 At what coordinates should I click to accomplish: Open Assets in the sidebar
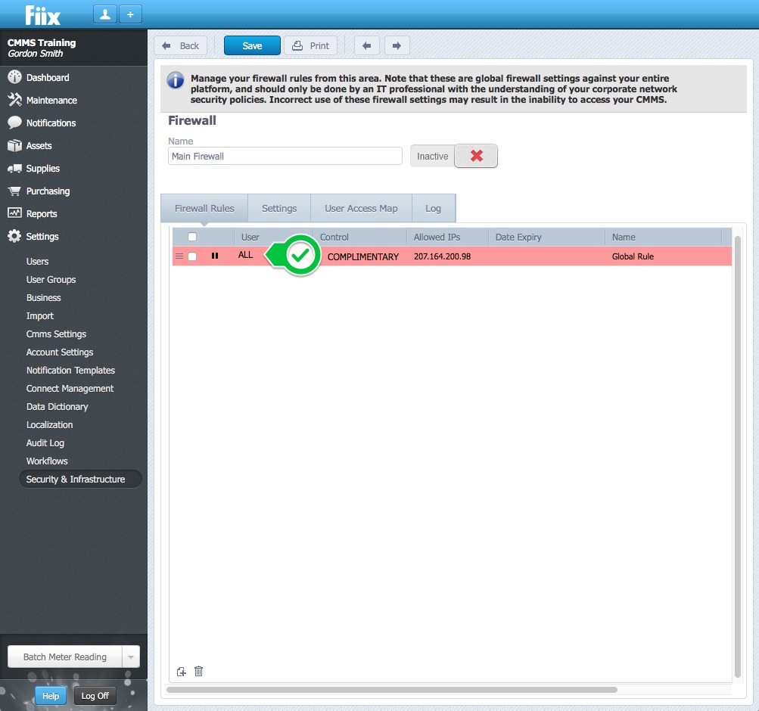(39, 145)
